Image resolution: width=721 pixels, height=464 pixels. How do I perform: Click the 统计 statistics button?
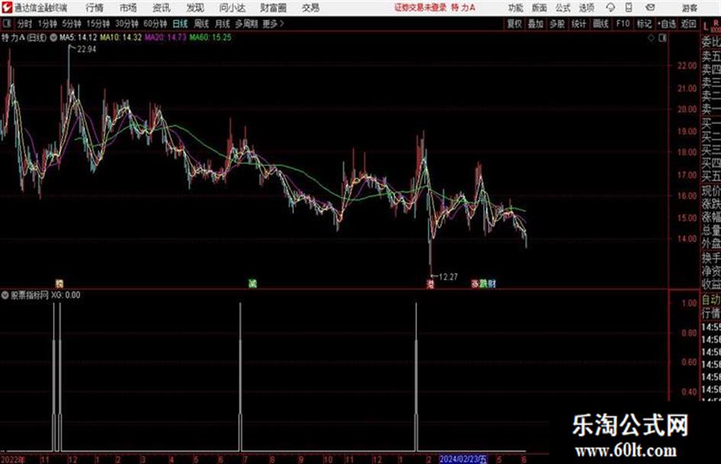pyautogui.click(x=579, y=24)
